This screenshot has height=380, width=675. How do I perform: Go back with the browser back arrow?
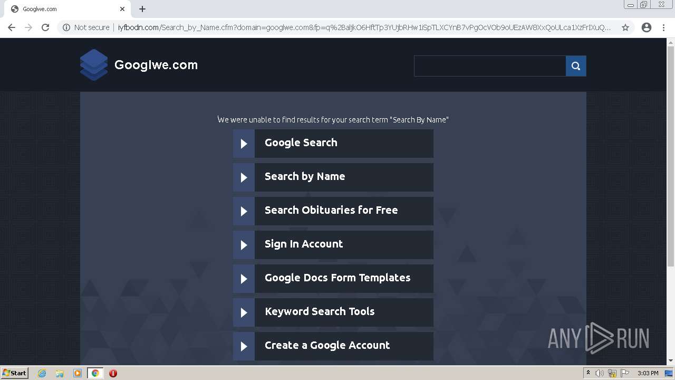(x=12, y=27)
